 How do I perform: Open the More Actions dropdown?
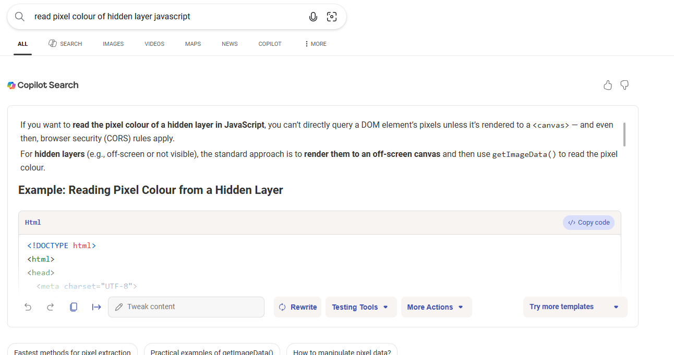pyautogui.click(x=436, y=307)
